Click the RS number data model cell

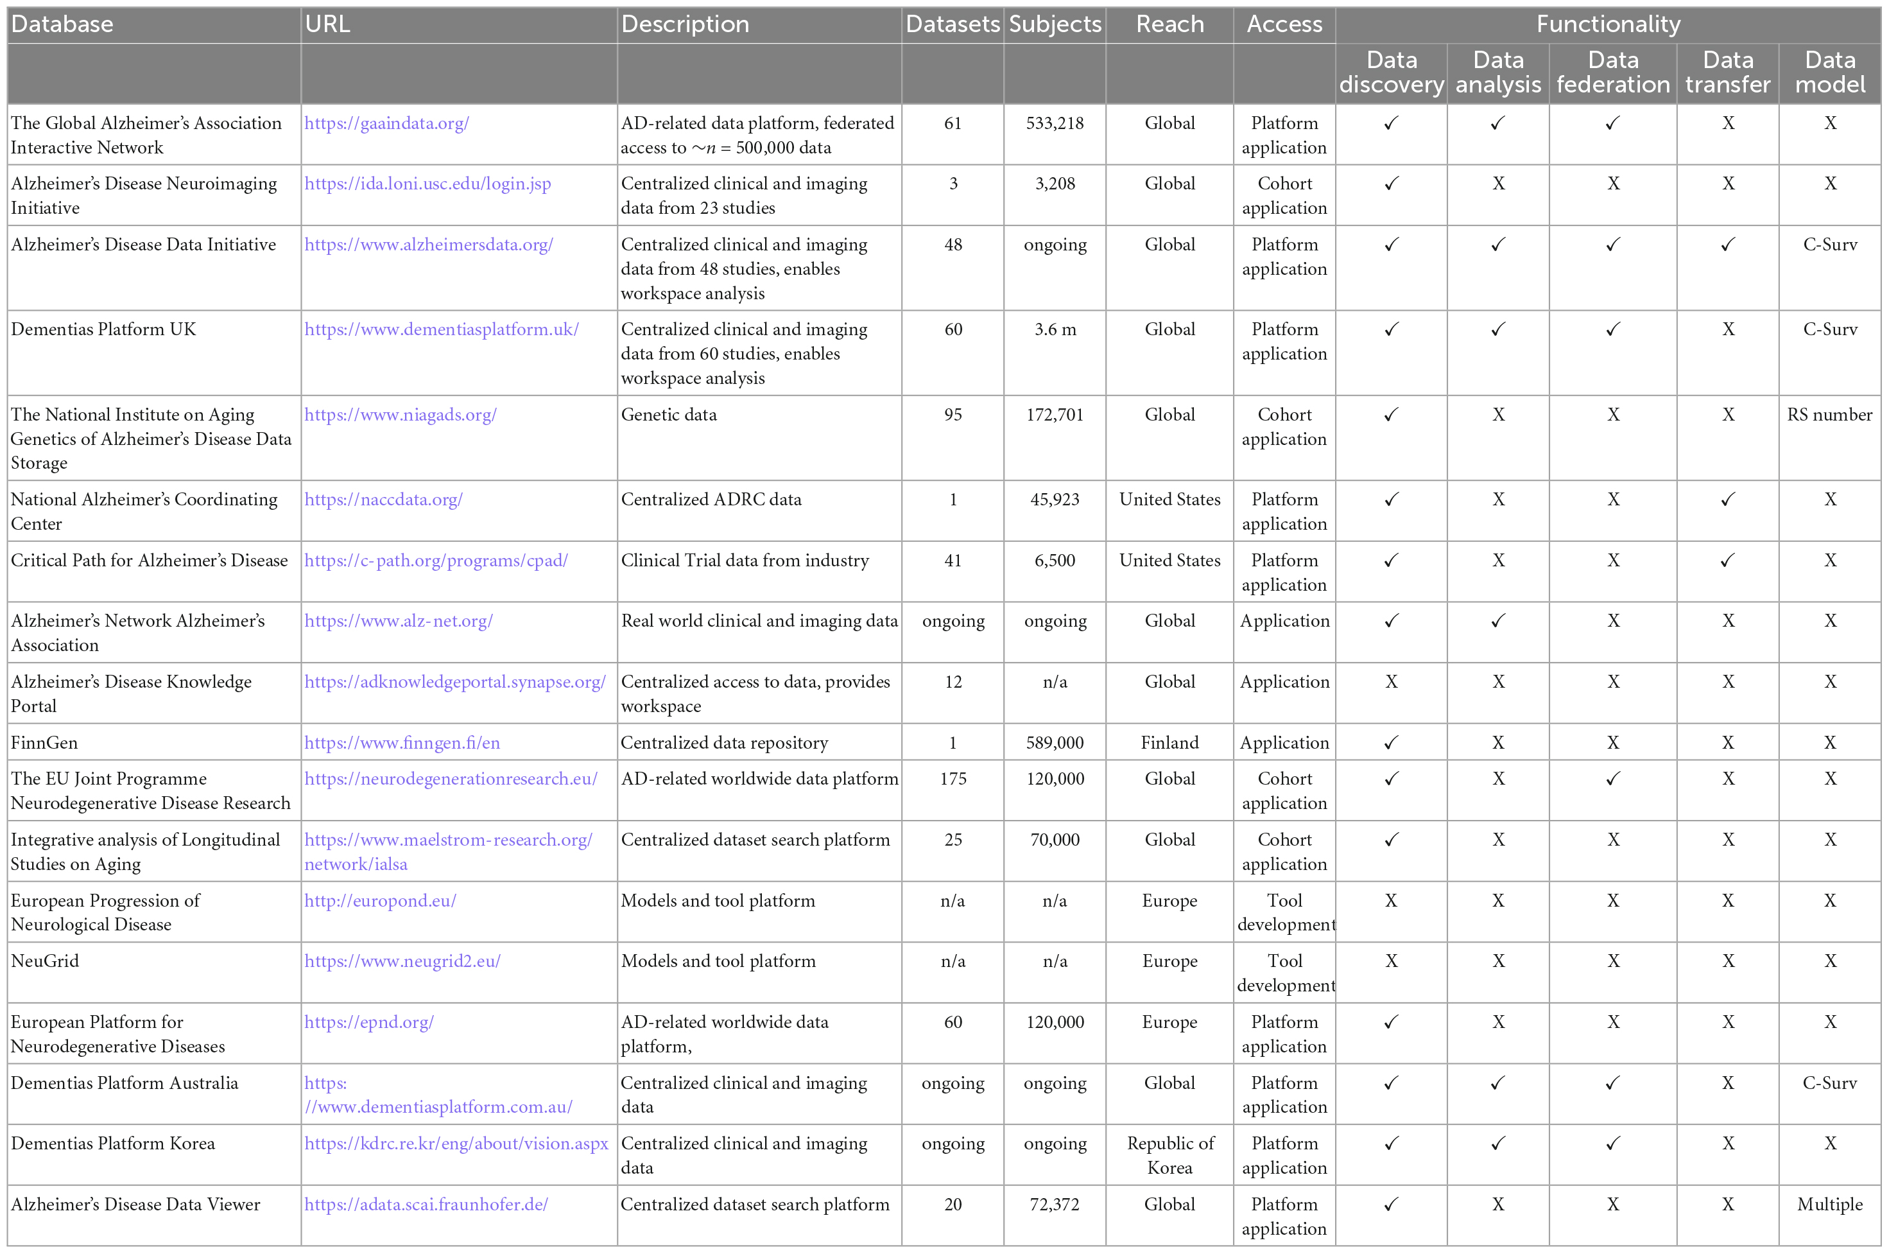[1830, 414]
